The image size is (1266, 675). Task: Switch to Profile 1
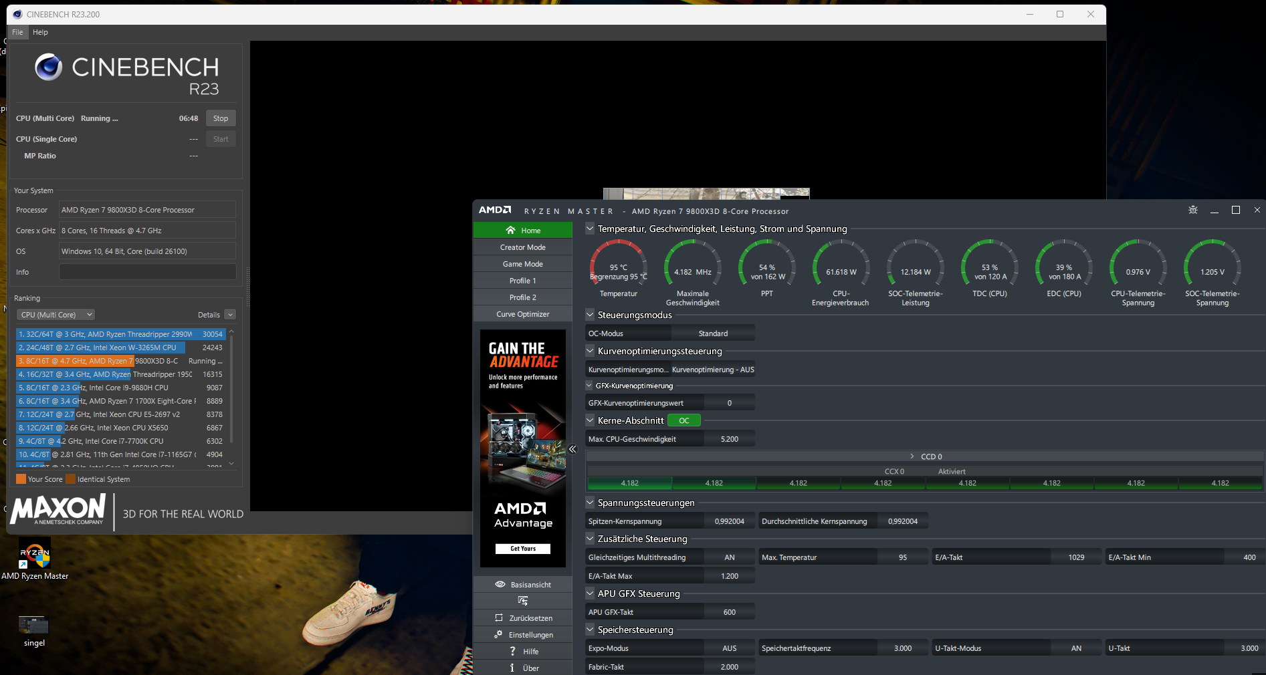pyautogui.click(x=522, y=281)
